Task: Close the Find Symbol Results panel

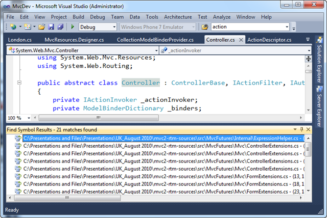Action: (x=308, y=129)
